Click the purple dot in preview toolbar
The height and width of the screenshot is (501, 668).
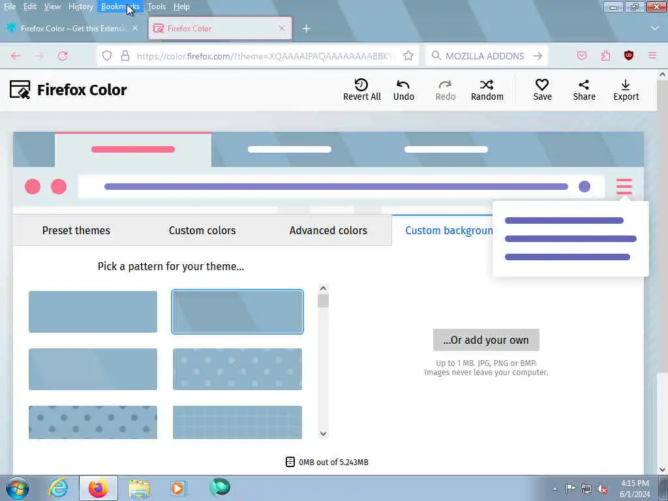click(x=584, y=187)
